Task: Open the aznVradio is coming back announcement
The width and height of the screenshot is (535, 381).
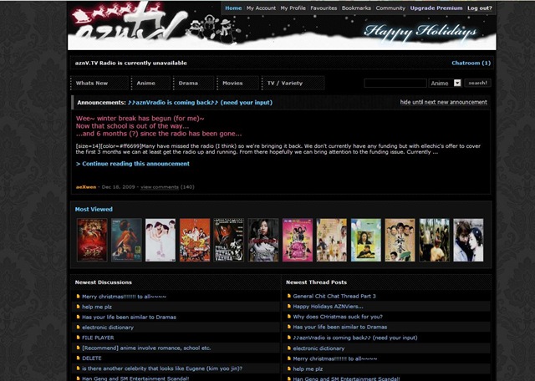Action: (x=200, y=103)
